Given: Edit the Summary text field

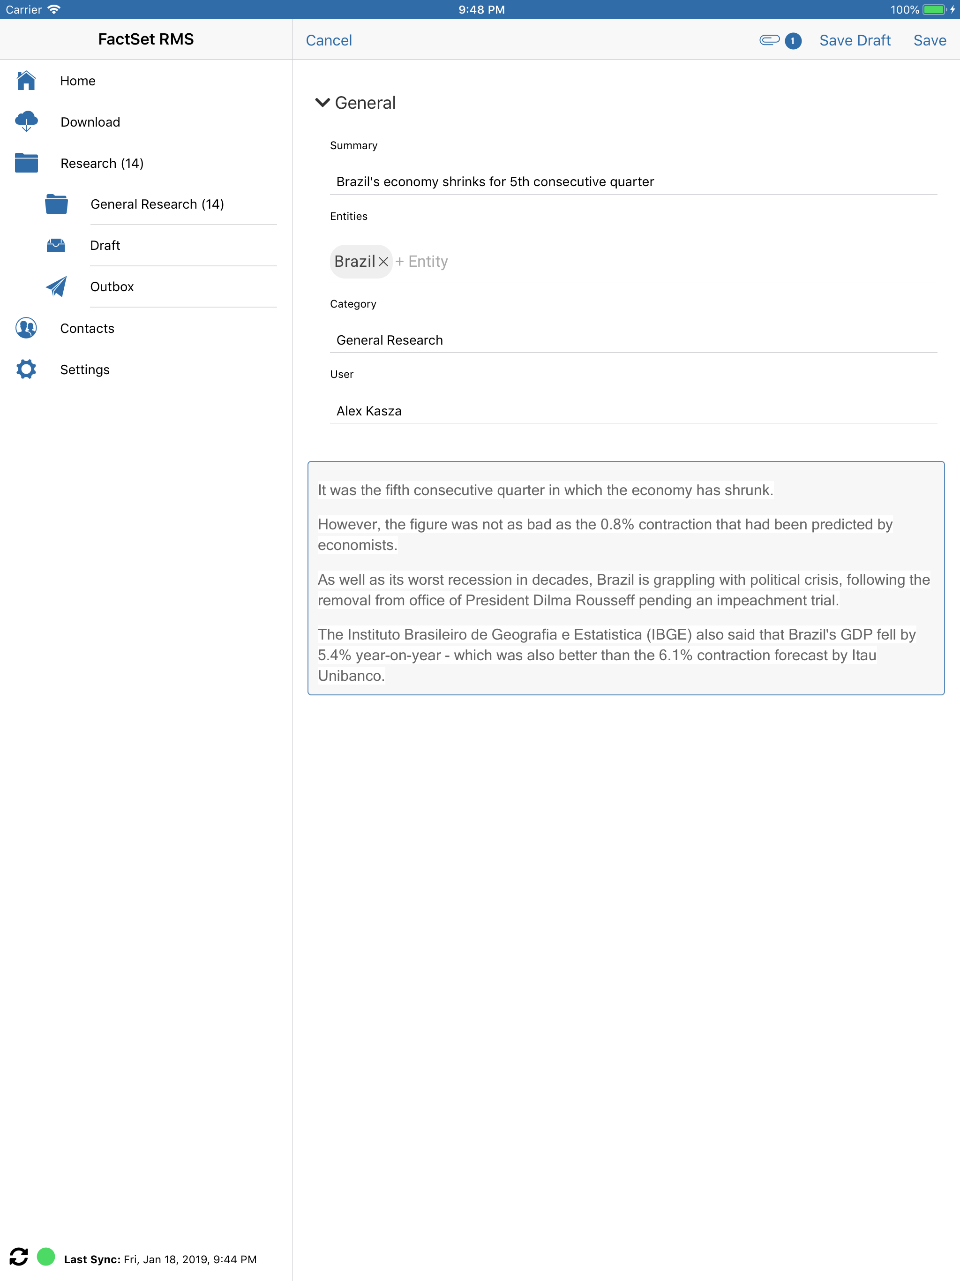Looking at the screenshot, I should click(x=633, y=181).
